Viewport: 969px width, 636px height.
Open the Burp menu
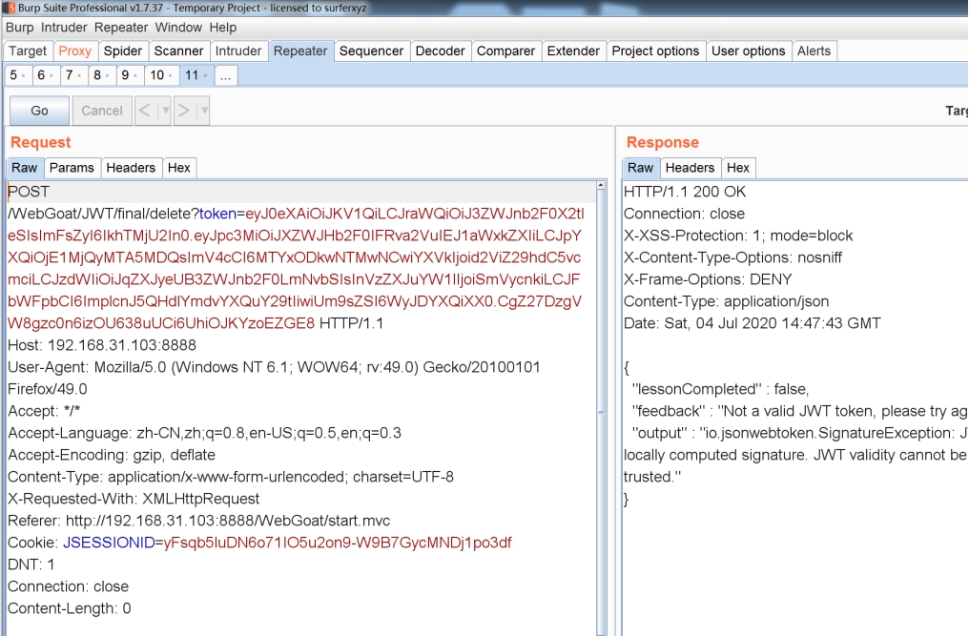[x=20, y=28]
